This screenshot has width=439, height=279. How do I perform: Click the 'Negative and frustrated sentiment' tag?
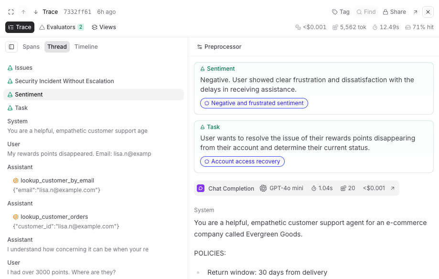coord(254,103)
